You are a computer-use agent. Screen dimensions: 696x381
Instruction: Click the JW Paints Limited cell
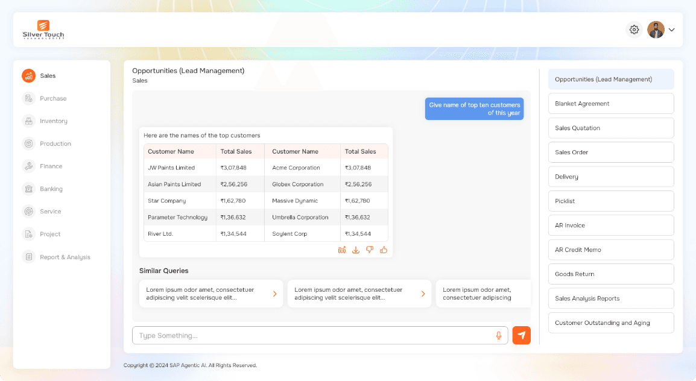click(180, 168)
